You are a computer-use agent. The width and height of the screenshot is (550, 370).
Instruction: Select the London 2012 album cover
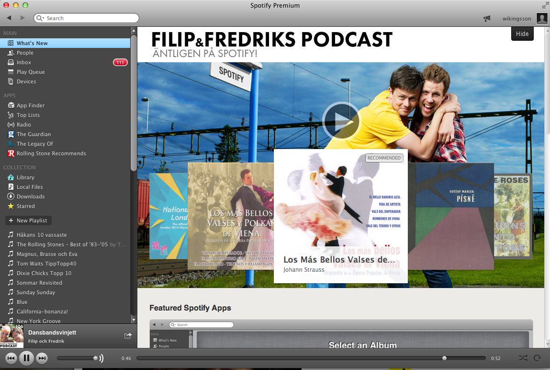(x=168, y=216)
